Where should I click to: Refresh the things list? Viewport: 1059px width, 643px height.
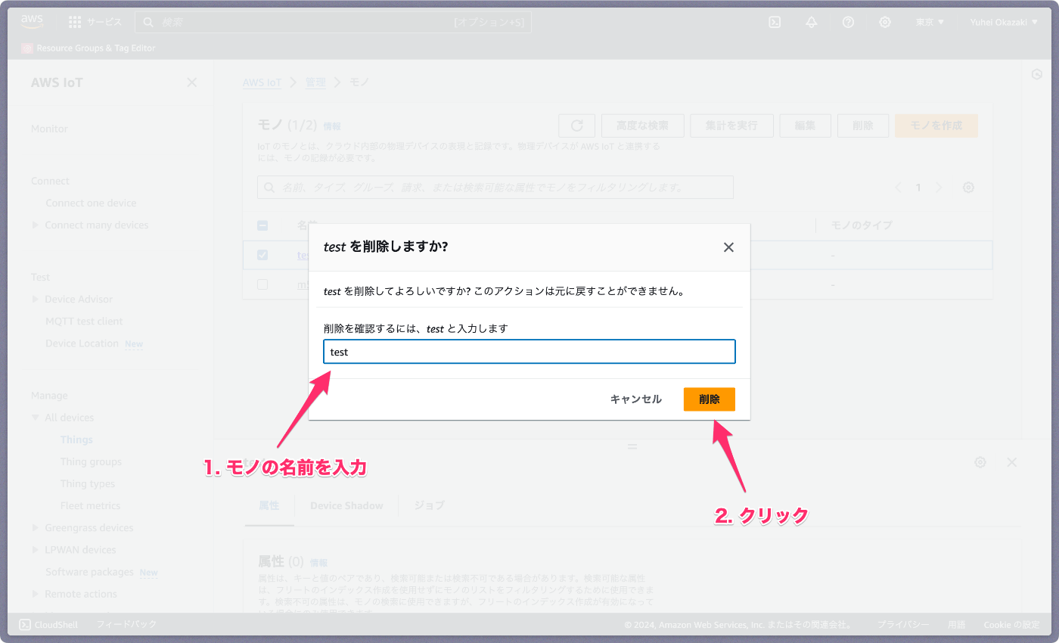pyautogui.click(x=576, y=126)
